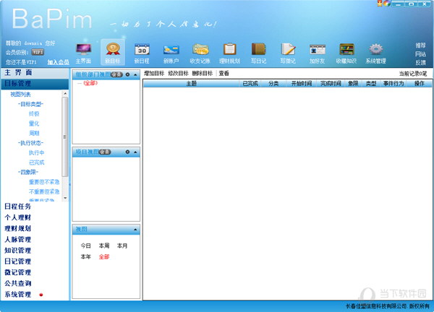Select the 新目标 medal icon
The width and height of the screenshot is (434, 312).
coord(113,49)
